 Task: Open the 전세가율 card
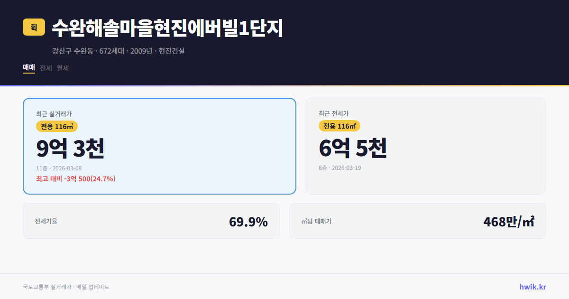pyautogui.click(x=151, y=221)
